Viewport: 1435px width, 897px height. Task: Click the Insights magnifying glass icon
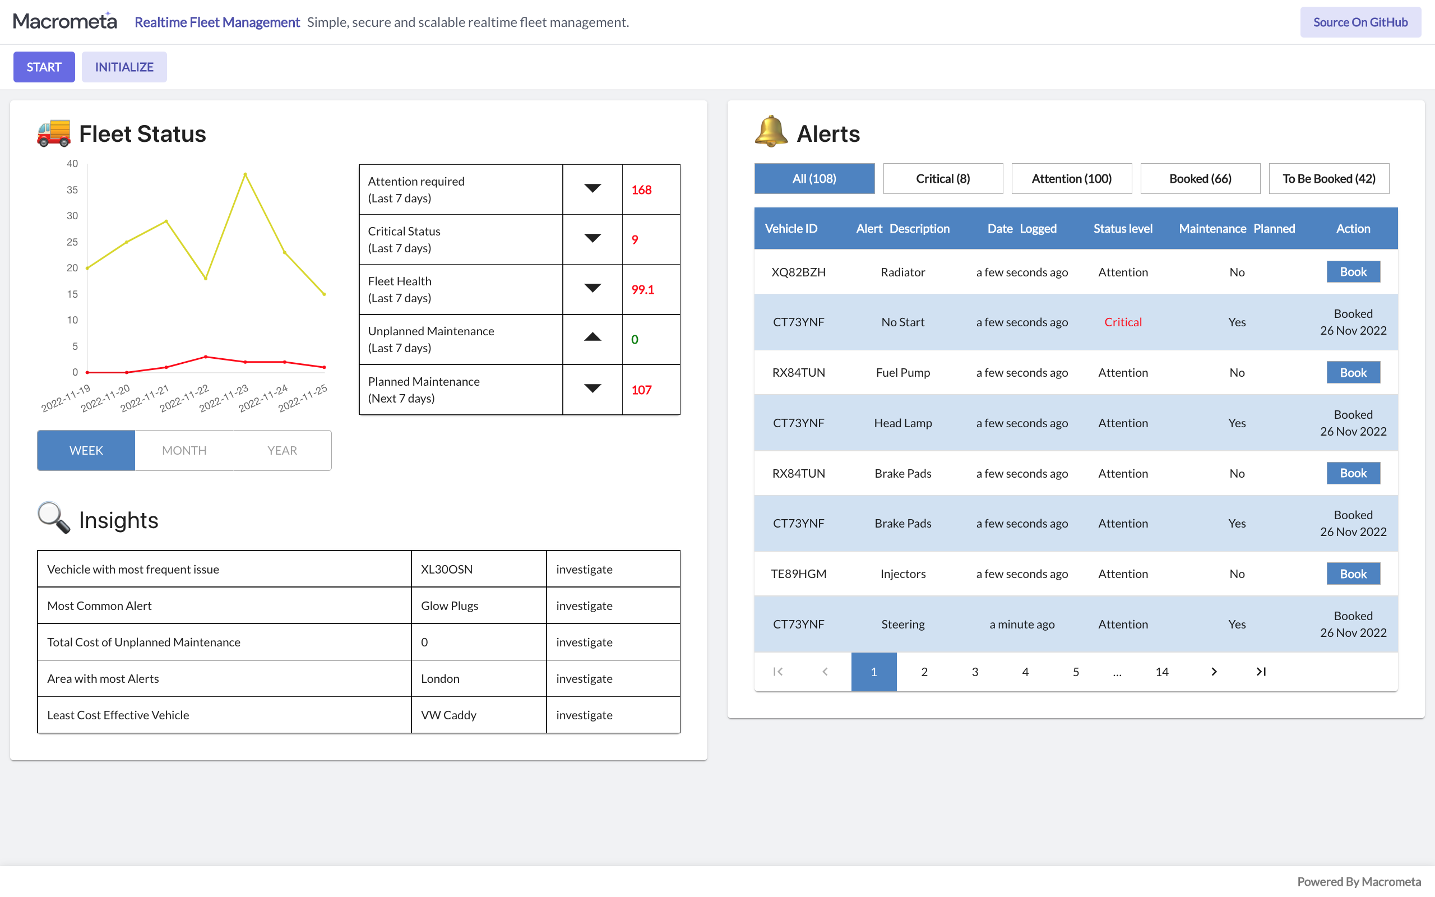pos(53,518)
